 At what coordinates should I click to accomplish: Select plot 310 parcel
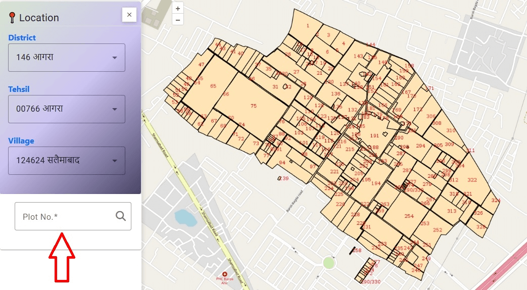point(451,130)
